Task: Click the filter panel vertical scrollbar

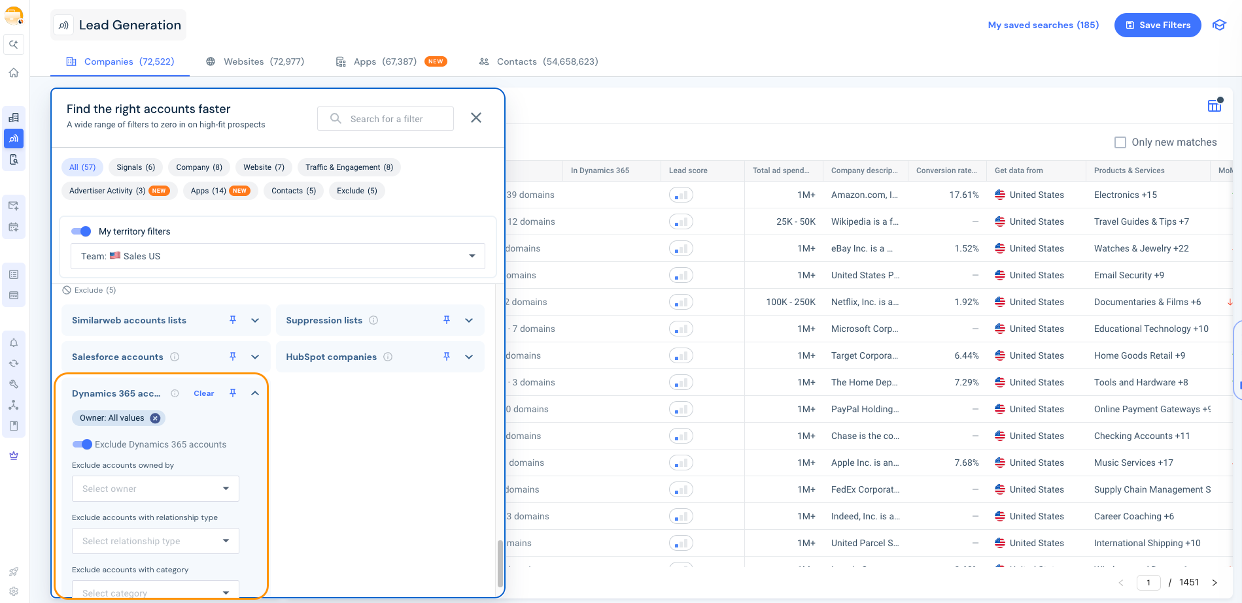Action: coord(500,564)
